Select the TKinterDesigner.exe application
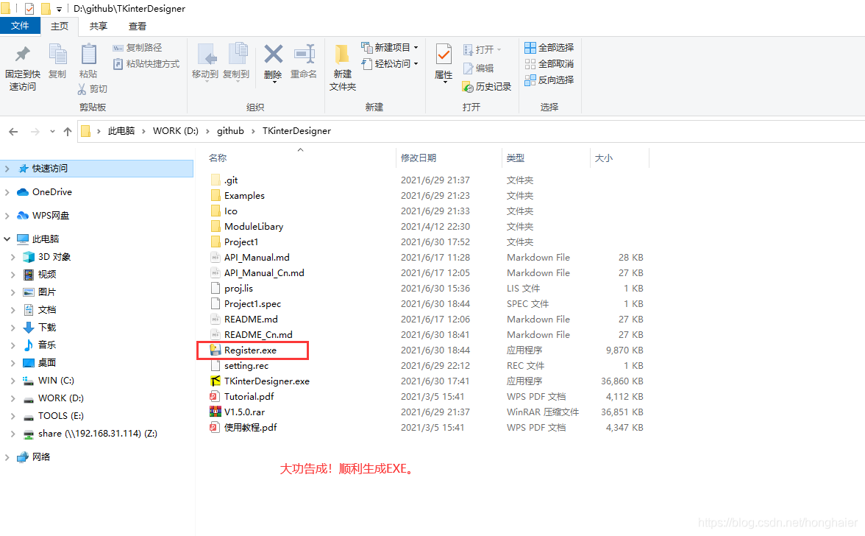865x536 pixels. [x=266, y=381]
